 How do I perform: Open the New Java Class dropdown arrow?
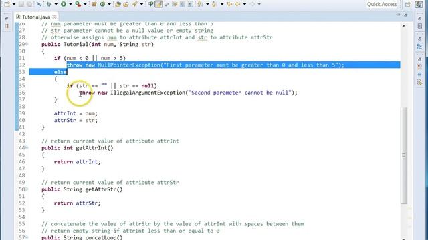tap(109, 4)
